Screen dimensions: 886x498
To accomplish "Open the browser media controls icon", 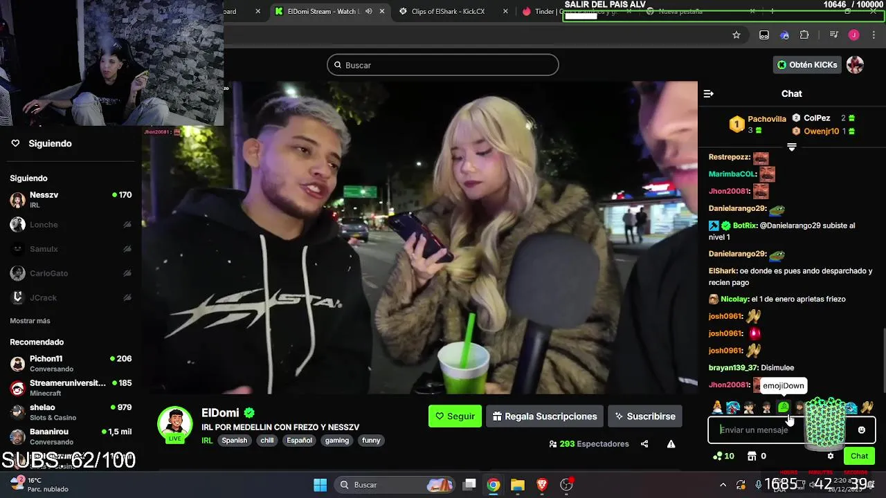I will coord(834,35).
